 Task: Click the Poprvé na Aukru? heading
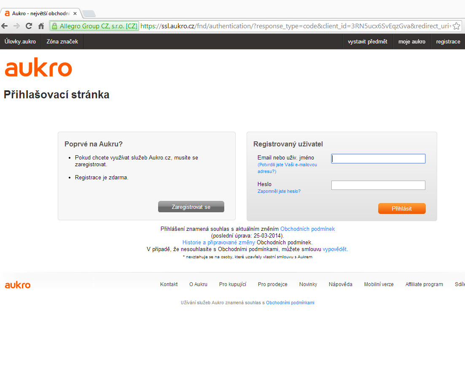pos(94,144)
